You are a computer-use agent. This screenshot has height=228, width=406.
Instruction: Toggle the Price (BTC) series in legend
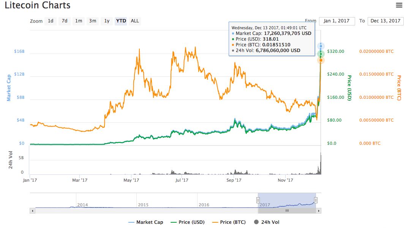pos(229,222)
